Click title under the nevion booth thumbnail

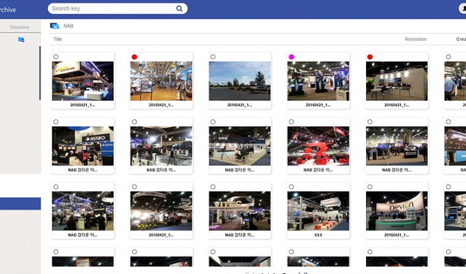[x=397, y=235]
